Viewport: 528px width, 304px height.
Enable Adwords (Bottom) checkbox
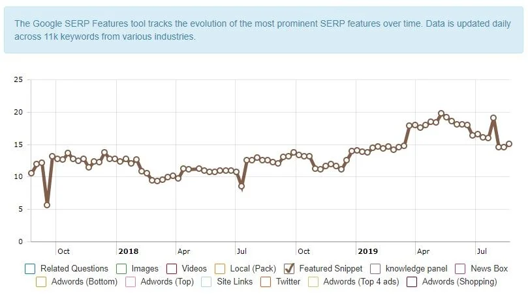pos(41,282)
